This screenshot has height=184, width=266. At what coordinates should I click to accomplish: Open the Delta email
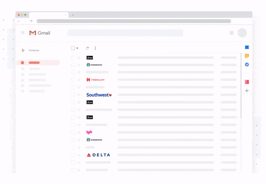(153, 155)
